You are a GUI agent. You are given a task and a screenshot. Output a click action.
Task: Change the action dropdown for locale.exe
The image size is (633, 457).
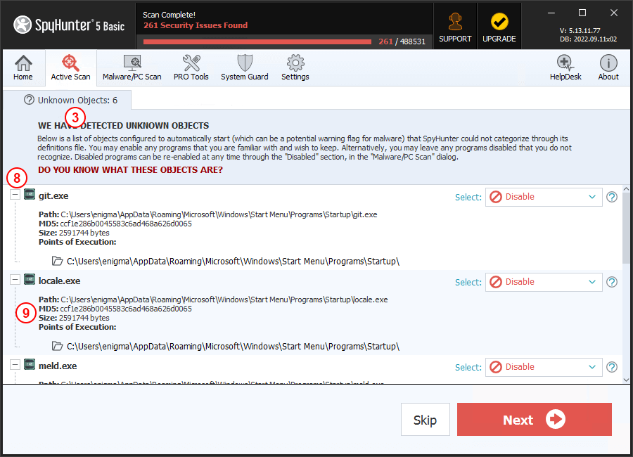[x=543, y=282]
